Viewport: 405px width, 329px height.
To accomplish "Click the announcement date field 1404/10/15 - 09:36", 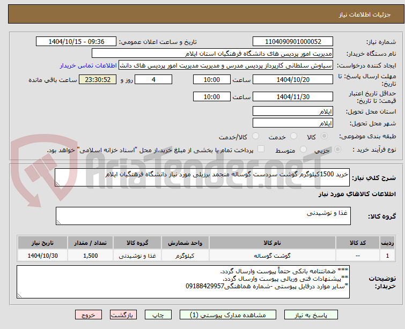I will click(x=76, y=42).
